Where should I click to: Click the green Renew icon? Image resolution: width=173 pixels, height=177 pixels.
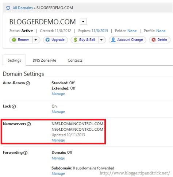(14, 40)
